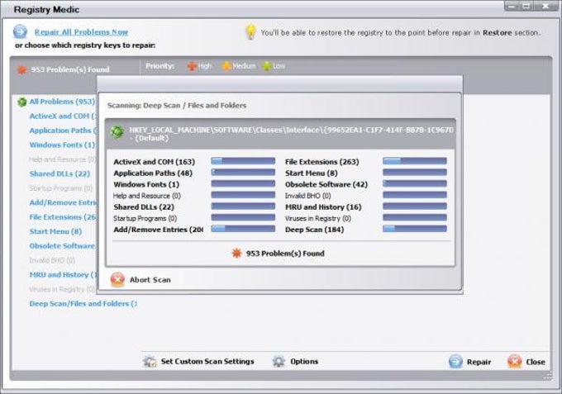Screen dimensions: 562x394
Task: Open Add/Remove Entries in sidebar
Action: (63, 202)
